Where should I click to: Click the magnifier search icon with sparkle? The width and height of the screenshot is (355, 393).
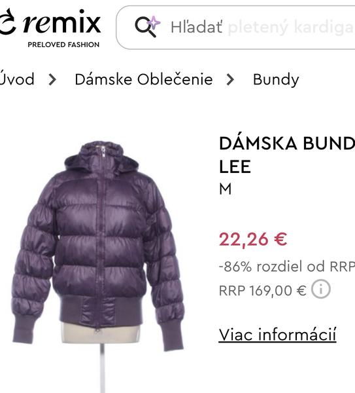pyautogui.click(x=148, y=27)
